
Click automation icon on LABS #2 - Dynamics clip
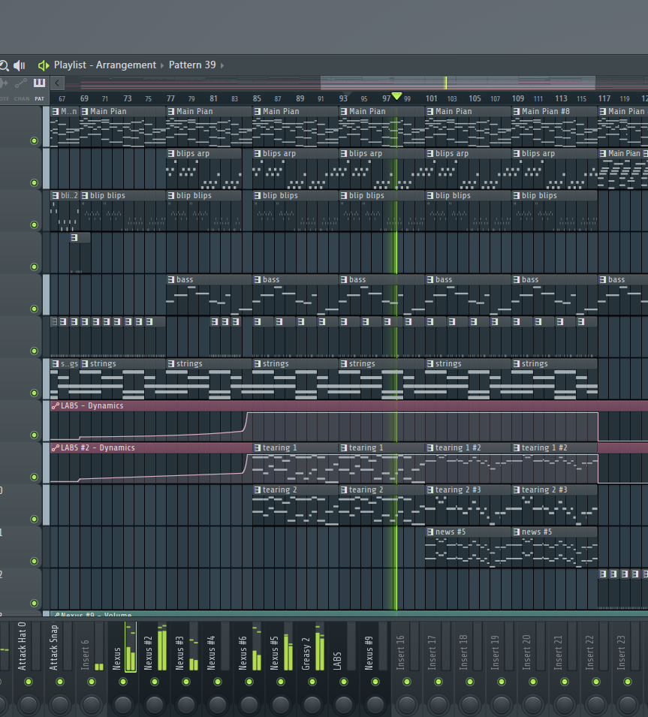pos(56,448)
